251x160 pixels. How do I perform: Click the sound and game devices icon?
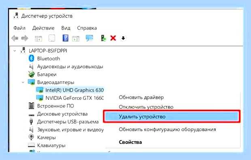[x=32, y=129]
